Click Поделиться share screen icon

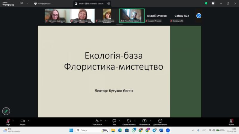tap(144, 121)
